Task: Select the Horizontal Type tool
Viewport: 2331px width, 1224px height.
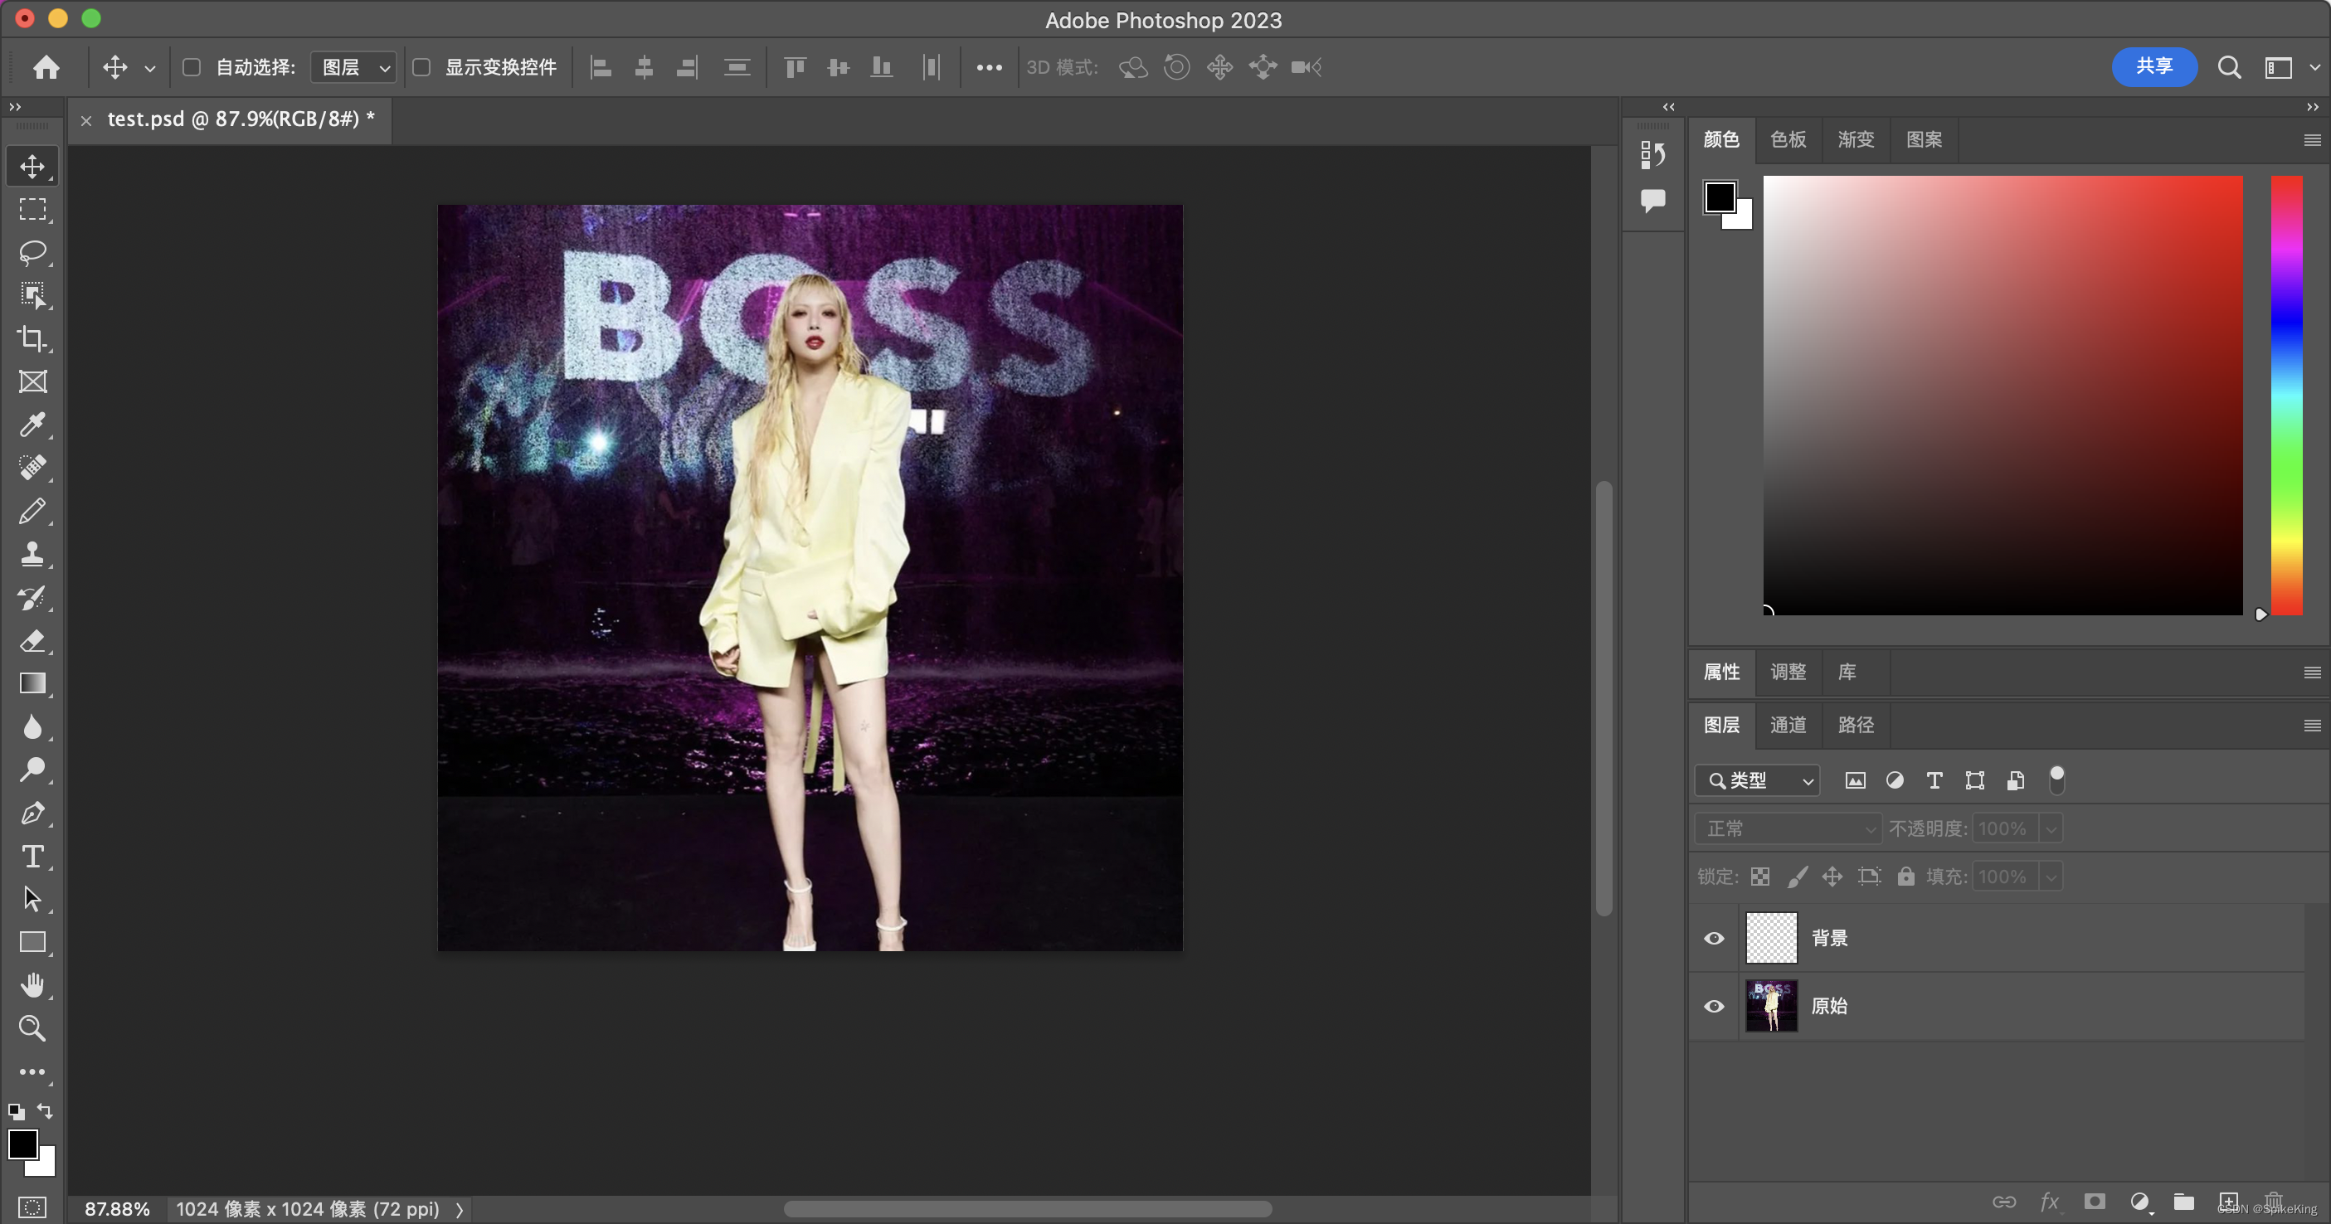Action: [32, 856]
